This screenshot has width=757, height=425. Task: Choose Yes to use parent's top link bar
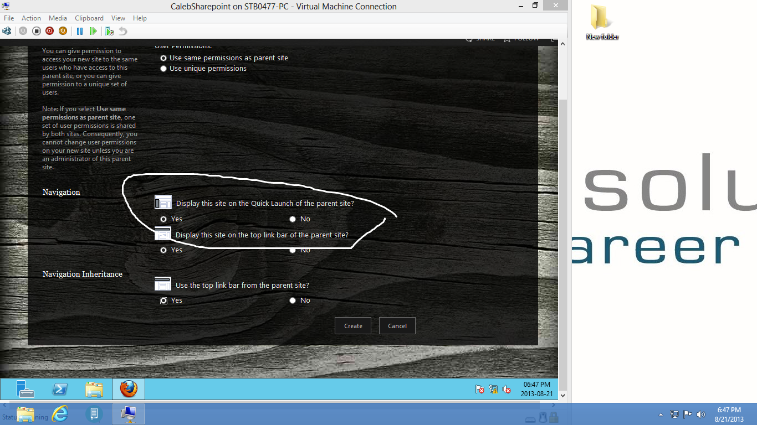(163, 300)
